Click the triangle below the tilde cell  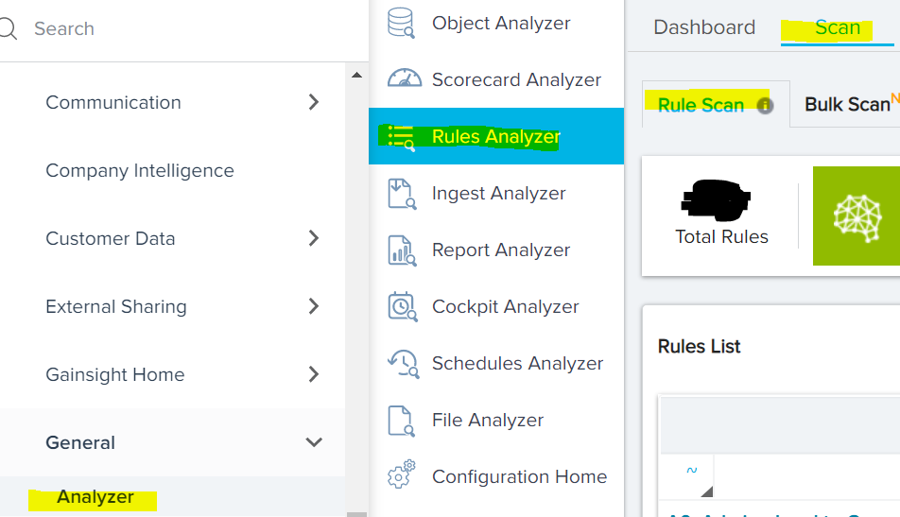(x=707, y=491)
